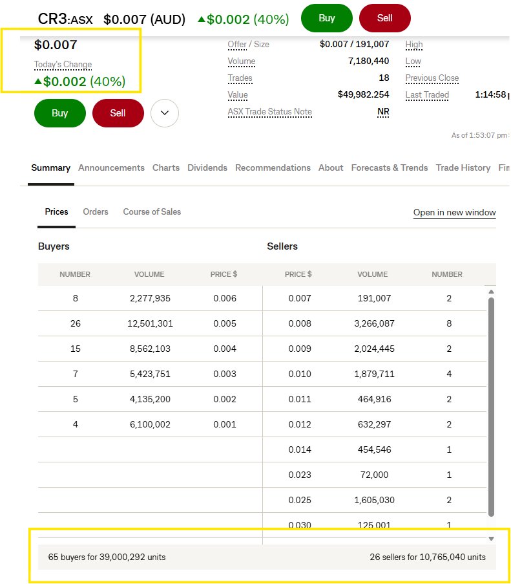511x584 pixels.
Task: Click the $49,982.254 value figure
Action: (x=363, y=95)
